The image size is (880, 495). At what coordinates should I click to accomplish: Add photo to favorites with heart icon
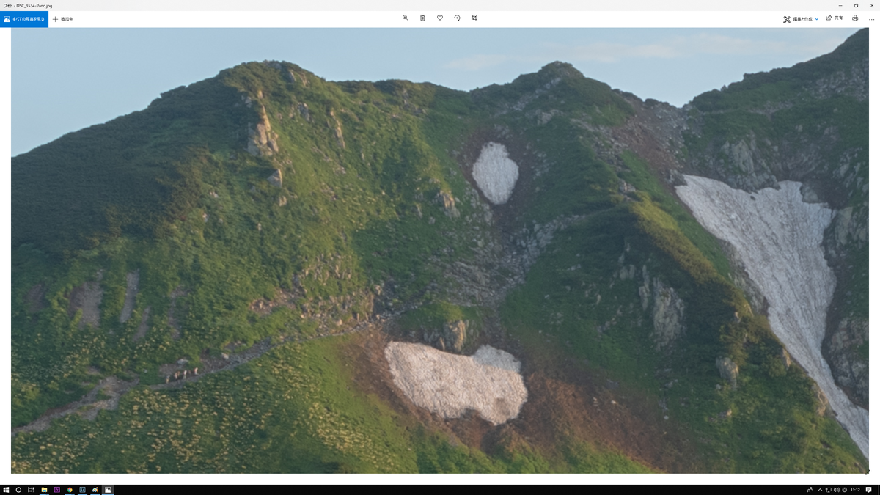coord(440,18)
